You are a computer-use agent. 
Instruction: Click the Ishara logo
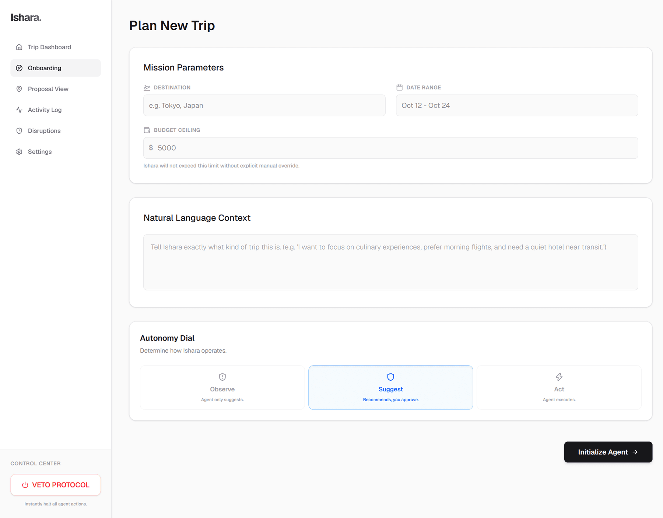click(x=26, y=17)
